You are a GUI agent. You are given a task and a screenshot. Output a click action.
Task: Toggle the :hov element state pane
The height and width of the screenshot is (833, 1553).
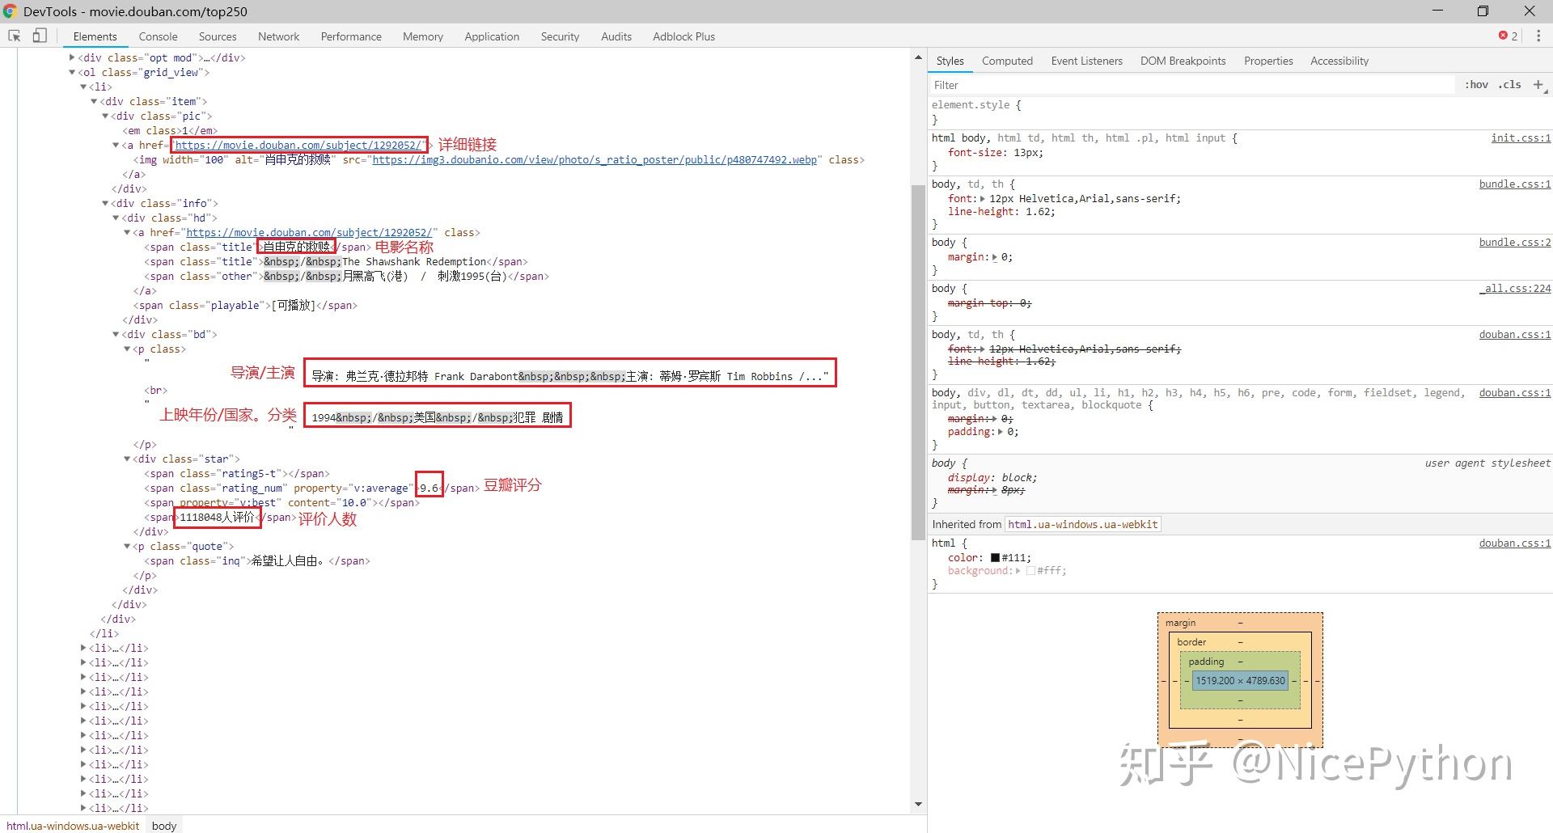1476,85
